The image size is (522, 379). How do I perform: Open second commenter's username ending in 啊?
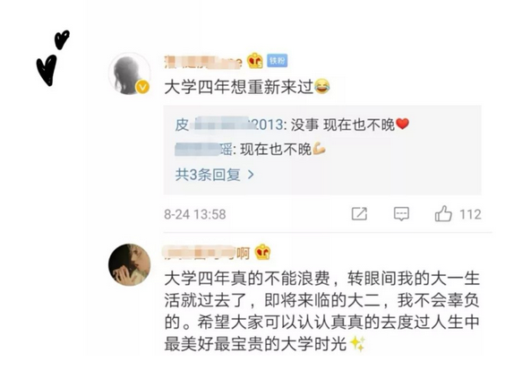(206, 253)
